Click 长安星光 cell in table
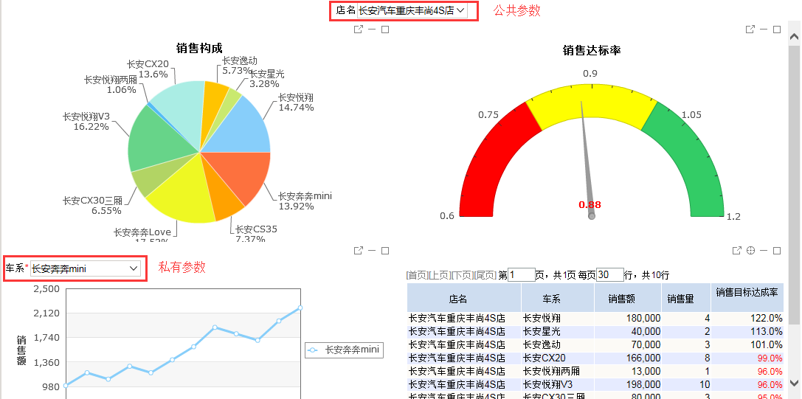Screen dimensions: 802x399 [558, 331]
